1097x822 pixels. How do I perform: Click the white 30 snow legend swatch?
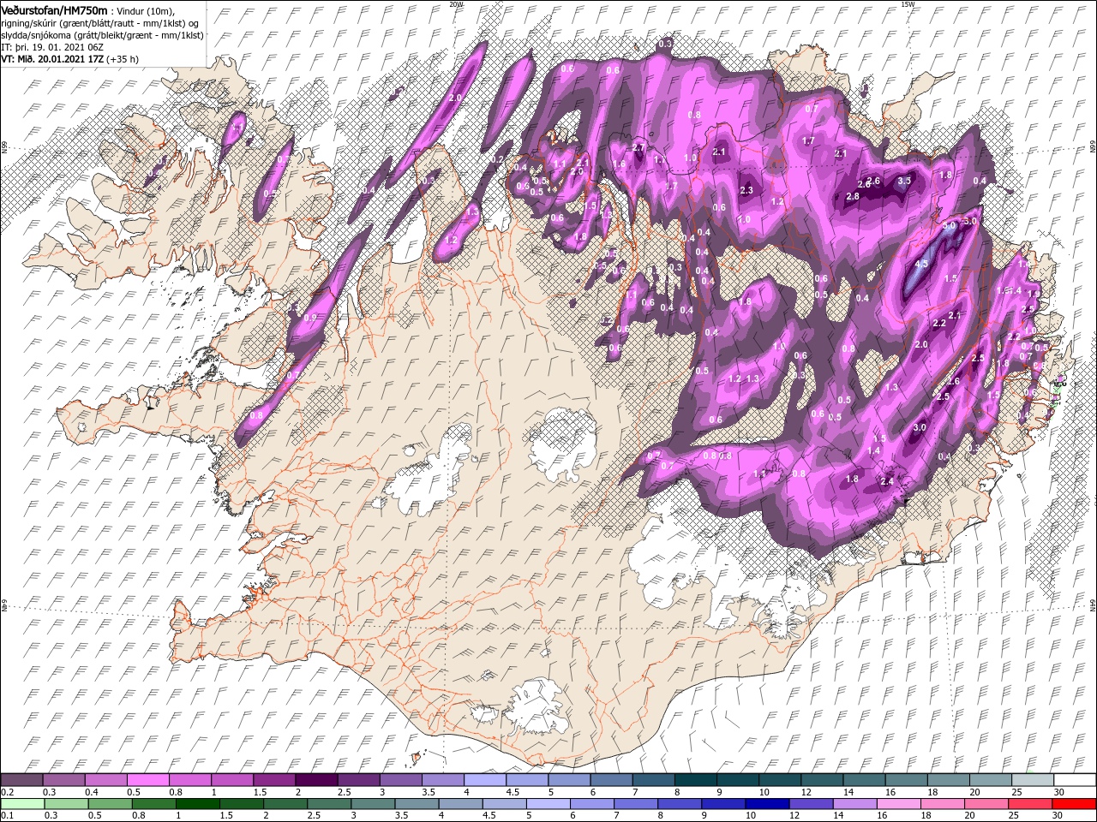1075,780
